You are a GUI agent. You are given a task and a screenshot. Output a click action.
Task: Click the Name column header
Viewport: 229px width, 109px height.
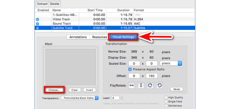tap(65, 10)
